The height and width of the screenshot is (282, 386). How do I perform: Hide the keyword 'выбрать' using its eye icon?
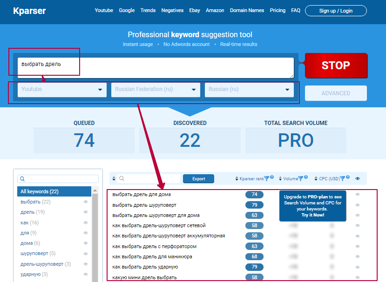[x=86, y=202]
